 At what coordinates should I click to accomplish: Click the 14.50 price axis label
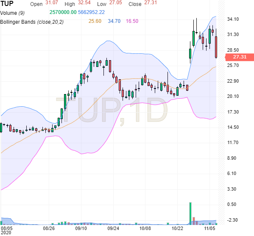pos(233,127)
